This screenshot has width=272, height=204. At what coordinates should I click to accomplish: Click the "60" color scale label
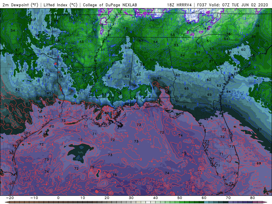coord(204,198)
